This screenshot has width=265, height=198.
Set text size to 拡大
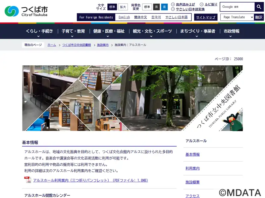click(x=123, y=7)
